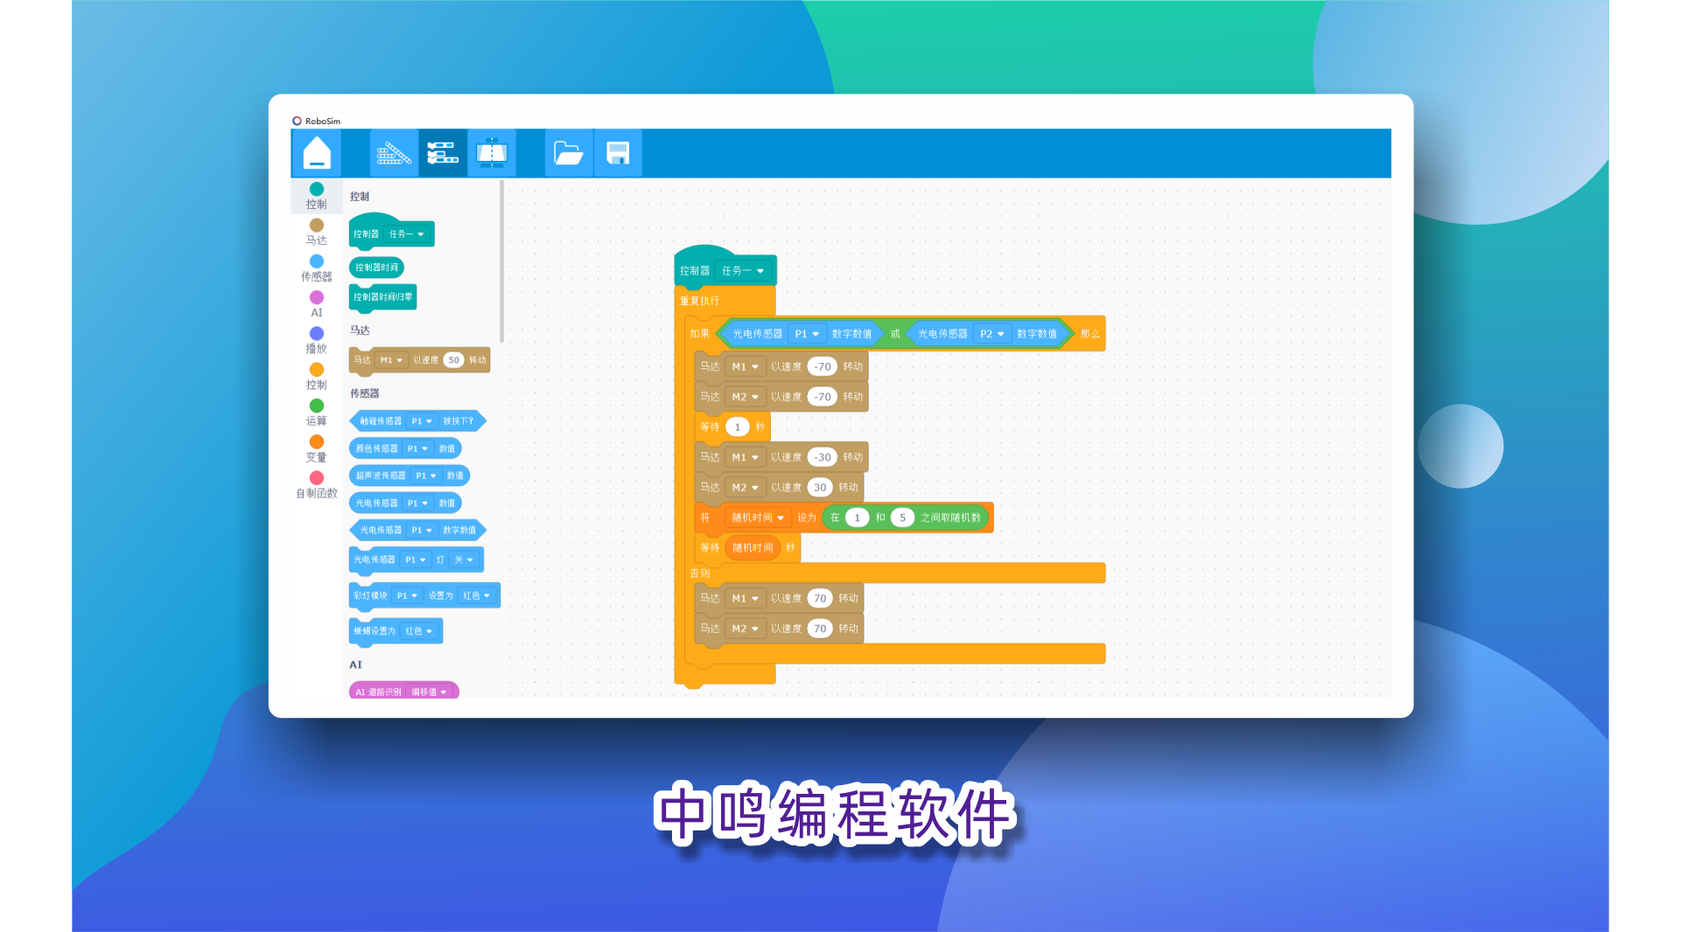Image resolution: width=1681 pixels, height=932 pixels.
Task: Open P1 dropdown in 彩灯模块 block
Action: 407,595
